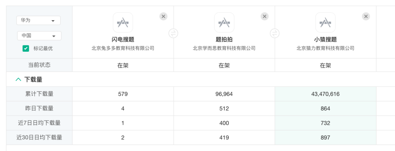
Task: Remove 闪电搜题 from comparison
Action: point(163,16)
